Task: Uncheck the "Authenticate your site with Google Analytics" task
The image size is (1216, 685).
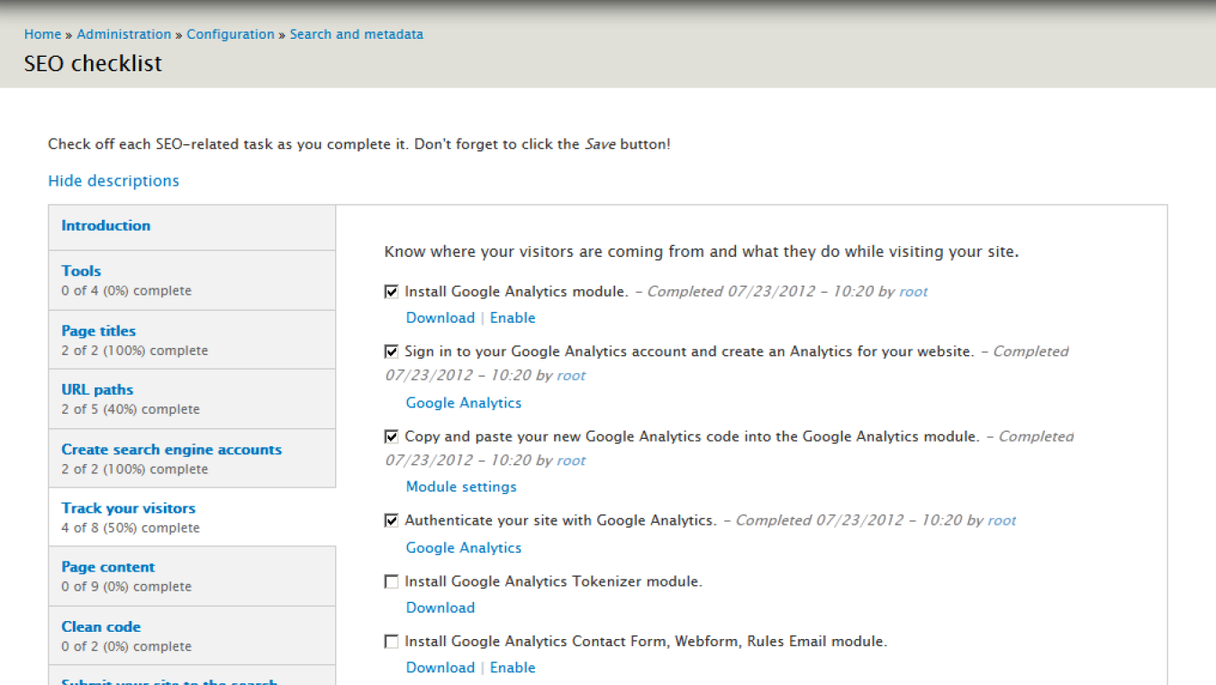Action: pos(391,520)
